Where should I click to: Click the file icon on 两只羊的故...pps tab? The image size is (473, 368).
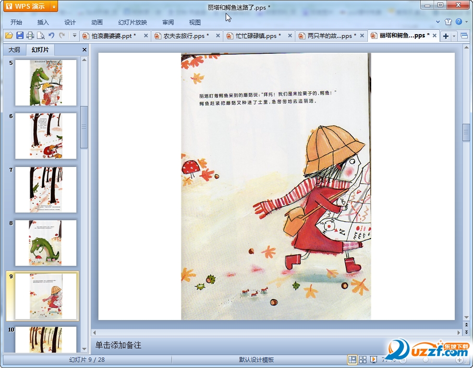[x=302, y=36]
